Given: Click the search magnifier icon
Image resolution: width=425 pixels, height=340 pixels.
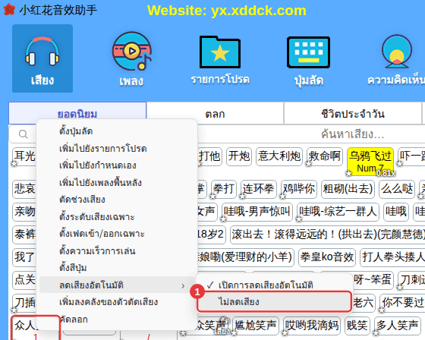Looking at the screenshot, I should tap(24, 134).
